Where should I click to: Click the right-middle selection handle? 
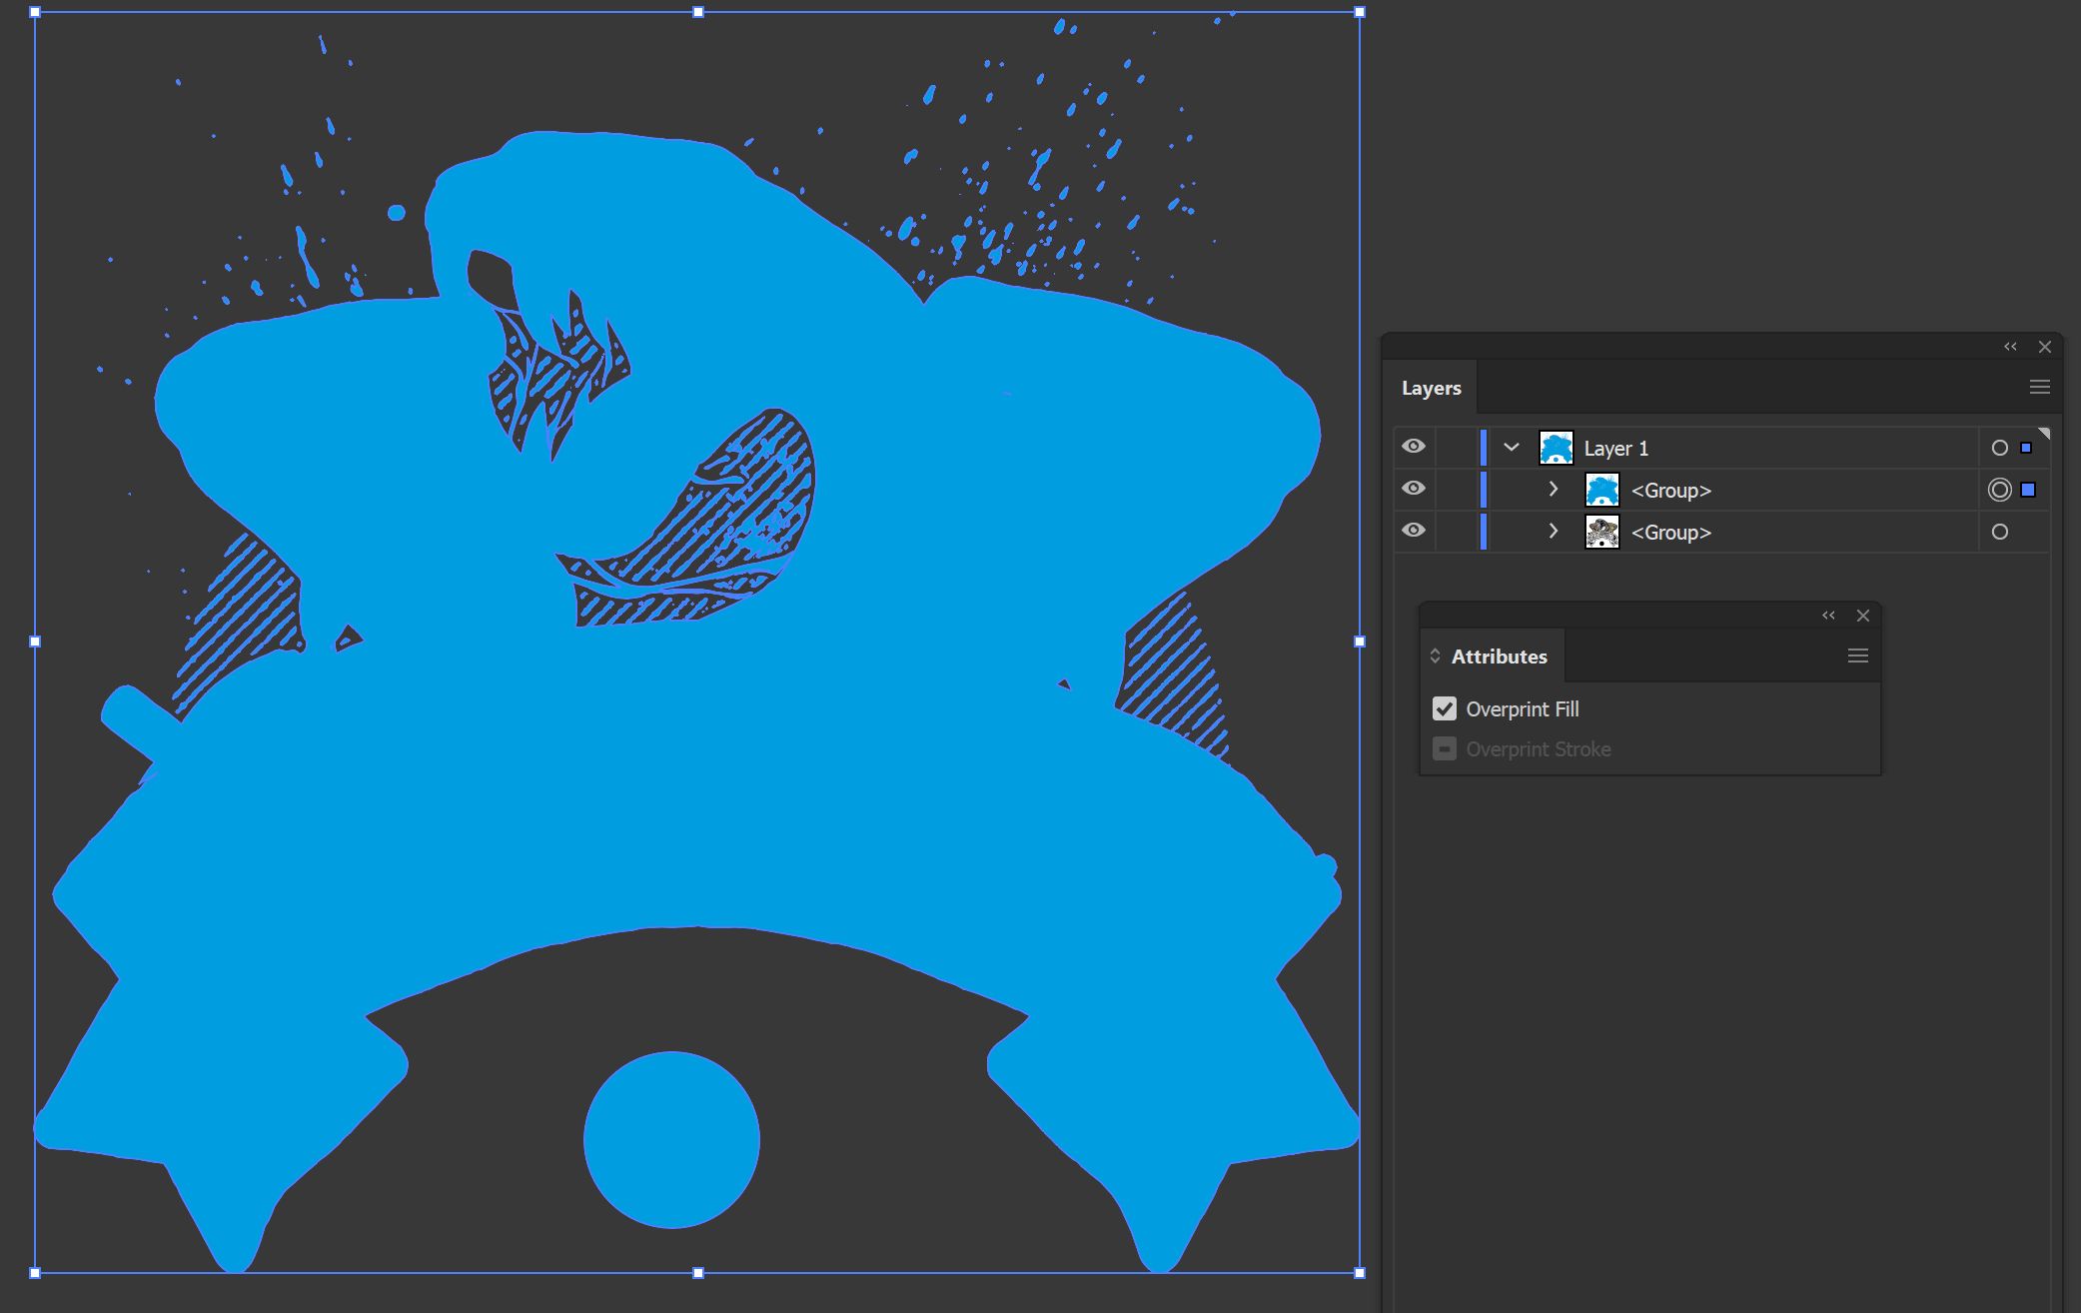(x=1360, y=642)
